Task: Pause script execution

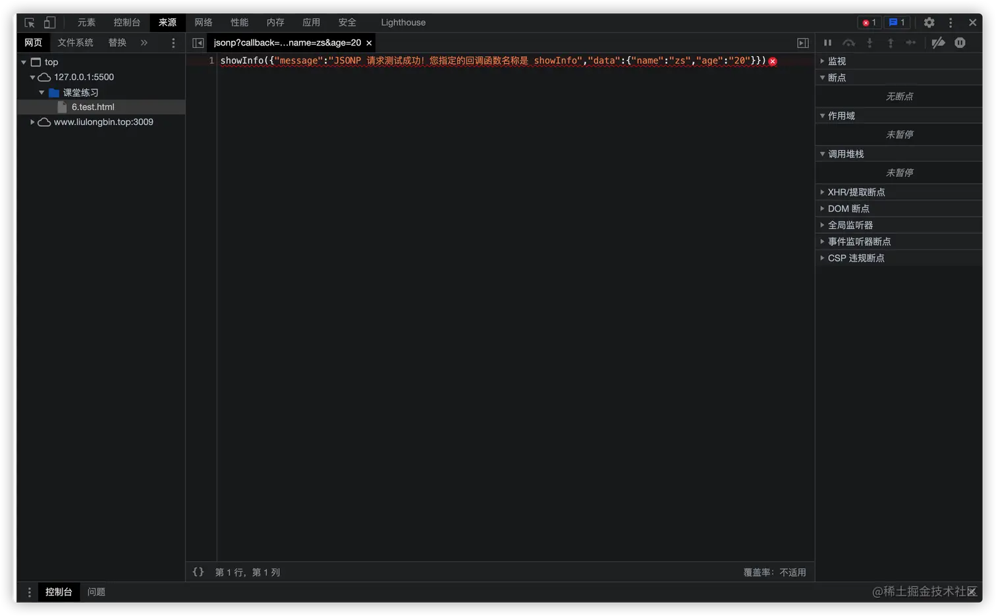Action: [827, 43]
